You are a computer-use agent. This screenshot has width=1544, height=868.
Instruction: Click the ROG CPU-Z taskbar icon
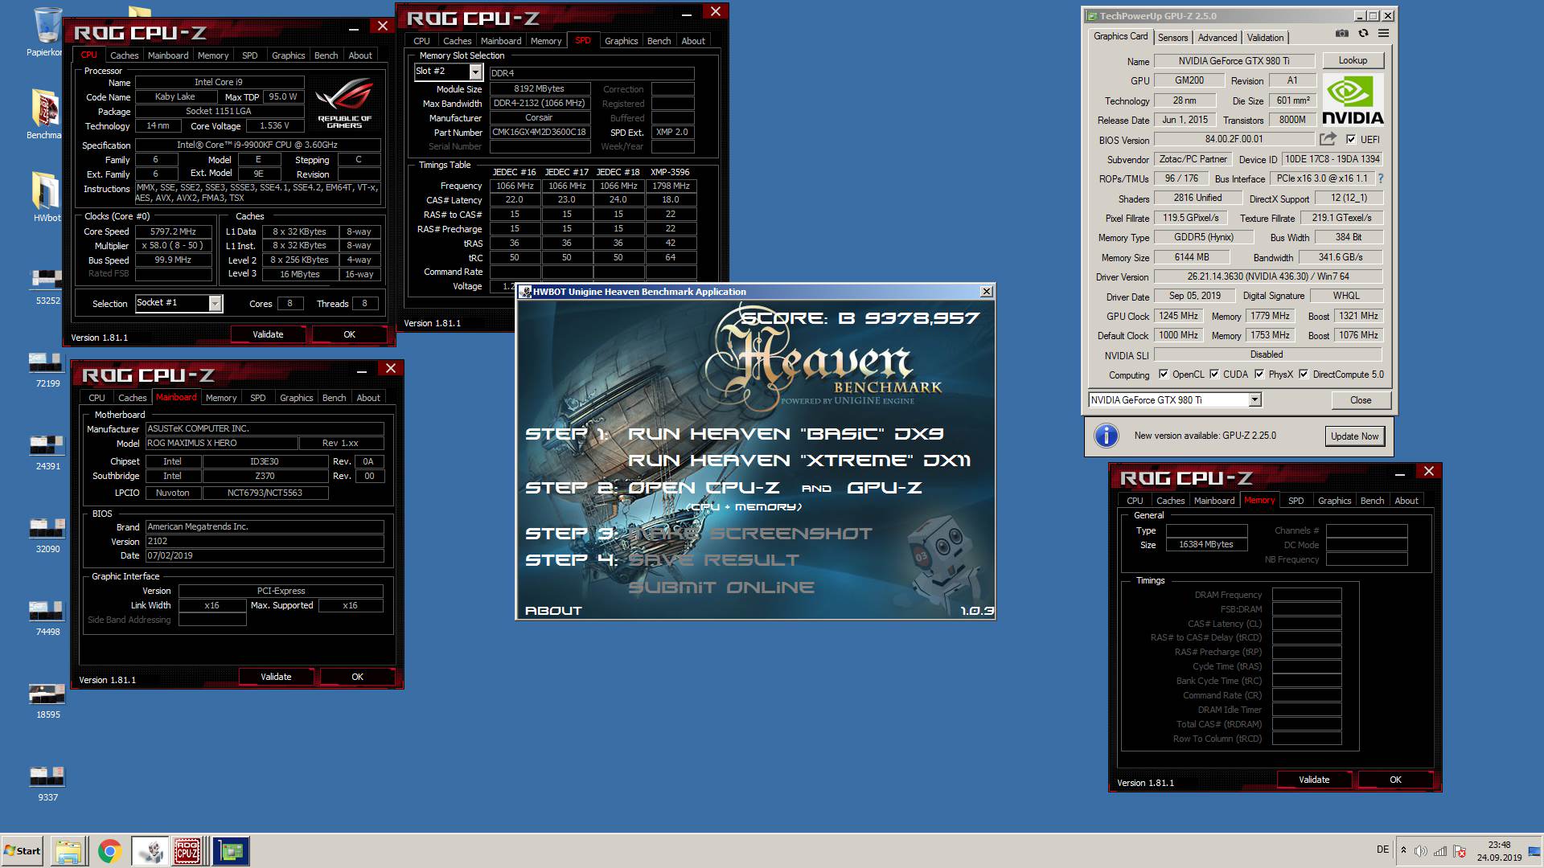[x=188, y=851]
